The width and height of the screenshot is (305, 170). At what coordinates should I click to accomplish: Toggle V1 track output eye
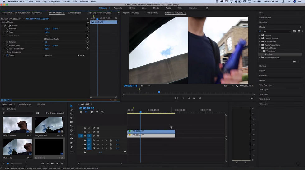[x=98, y=136]
